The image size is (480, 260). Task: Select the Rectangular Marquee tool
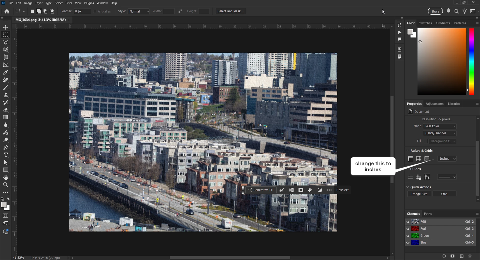point(5,35)
